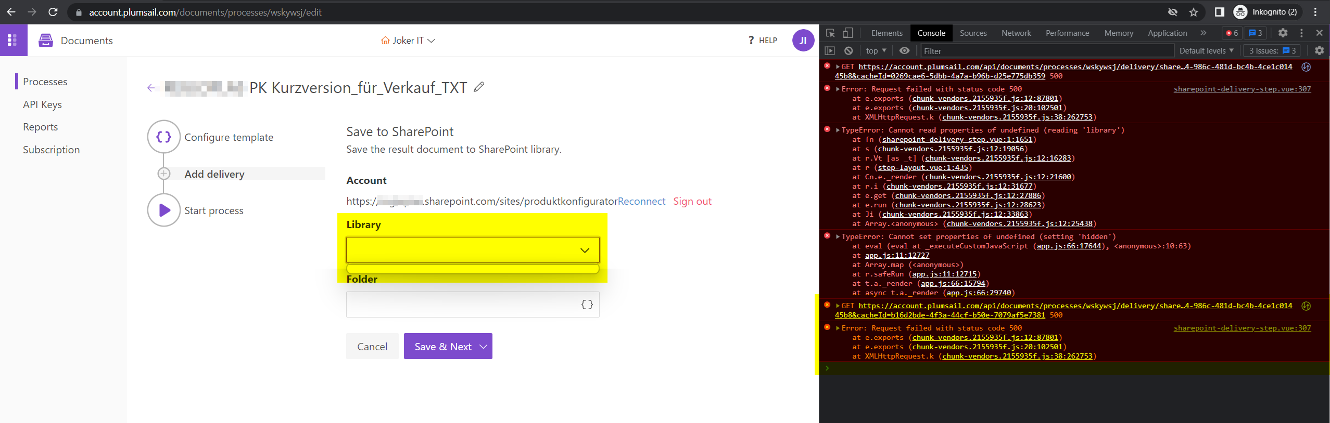The image size is (1330, 423).
Task: Click the pencil icon to rename process
Action: tap(479, 87)
